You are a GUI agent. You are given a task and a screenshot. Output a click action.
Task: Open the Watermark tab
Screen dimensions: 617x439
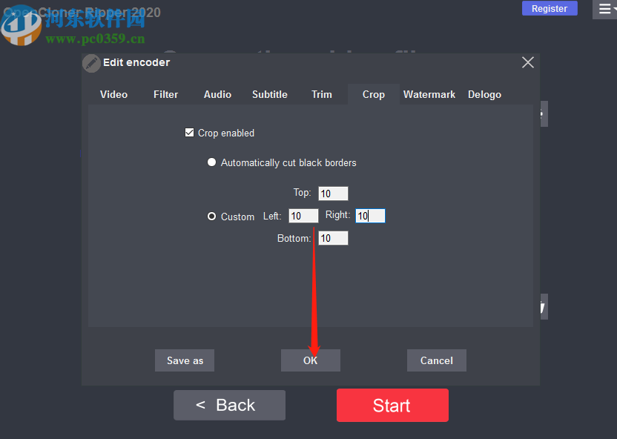click(x=429, y=94)
